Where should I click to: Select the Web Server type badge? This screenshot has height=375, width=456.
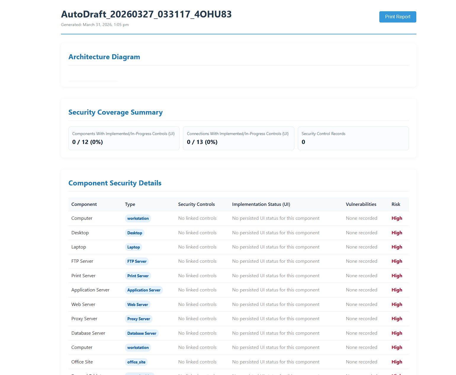click(137, 305)
